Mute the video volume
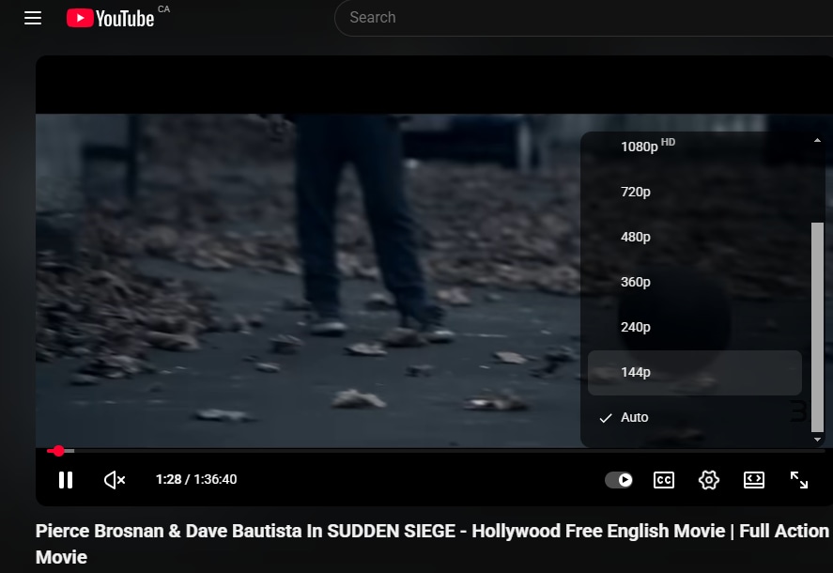Image resolution: width=833 pixels, height=573 pixels. pyautogui.click(x=114, y=480)
